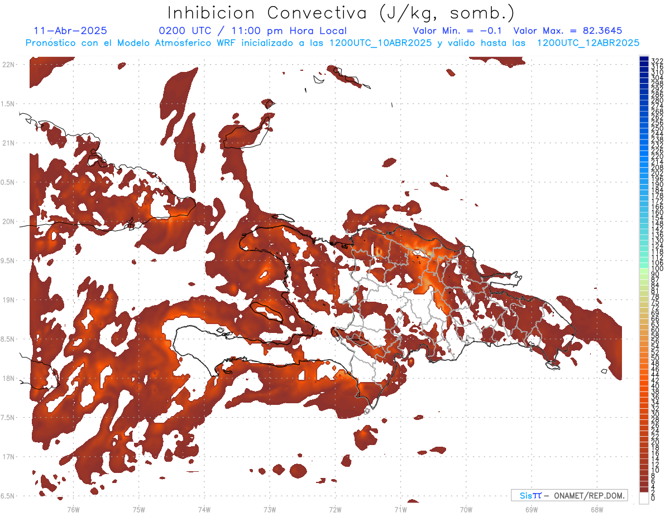The height and width of the screenshot is (517, 670).
Task: Click the '76W' longitude label
Action: pyautogui.click(x=73, y=509)
